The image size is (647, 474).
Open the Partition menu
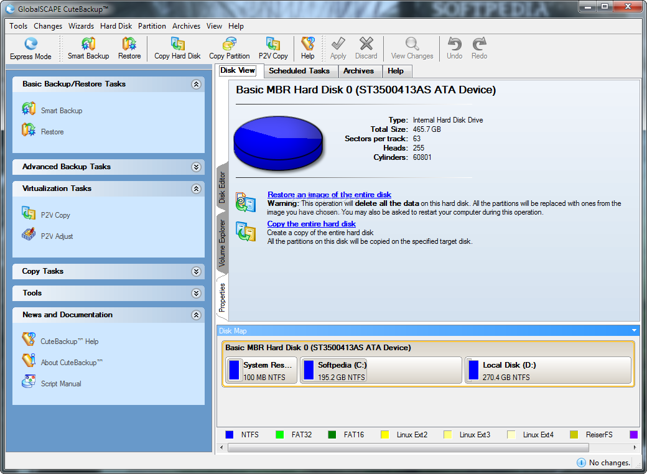click(152, 26)
